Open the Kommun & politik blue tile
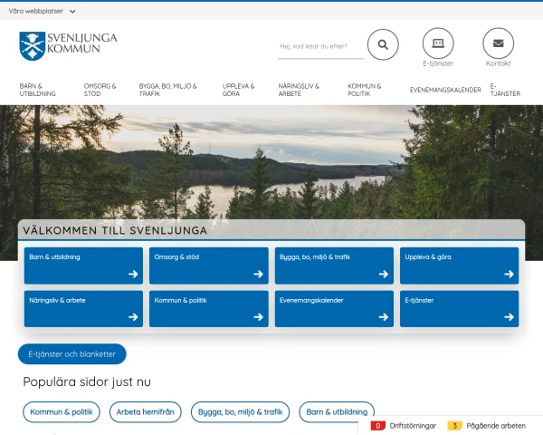 [208, 308]
